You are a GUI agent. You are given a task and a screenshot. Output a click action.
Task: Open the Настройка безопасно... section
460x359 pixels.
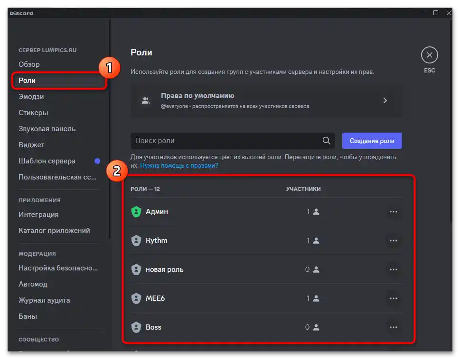(58, 268)
